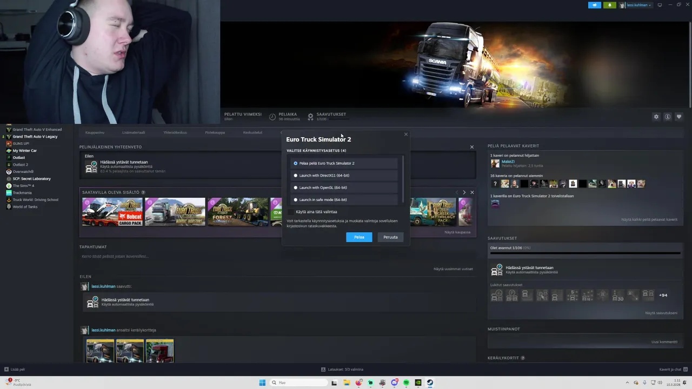Open File Explorer from the taskbar
The width and height of the screenshot is (692, 389).
(x=347, y=383)
